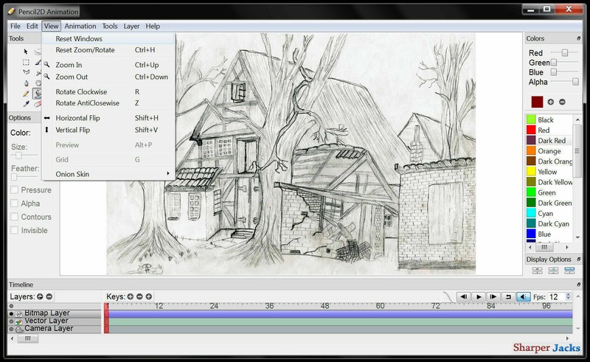Click the last plus icon beside Keys
Viewport: 590px width, 362px height.
149,296
